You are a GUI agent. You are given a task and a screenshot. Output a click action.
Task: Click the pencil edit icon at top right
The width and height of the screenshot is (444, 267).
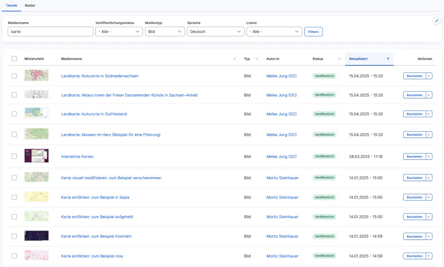[x=436, y=20]
